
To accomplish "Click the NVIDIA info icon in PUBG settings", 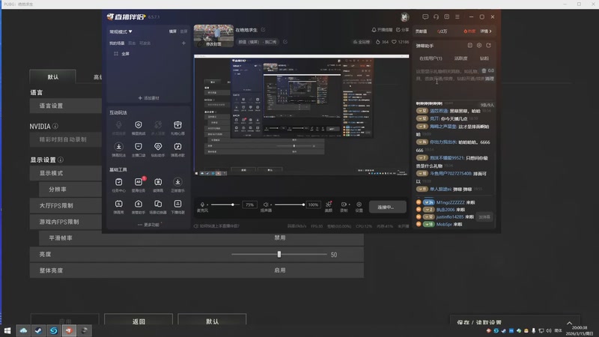I will click(55, 126).
